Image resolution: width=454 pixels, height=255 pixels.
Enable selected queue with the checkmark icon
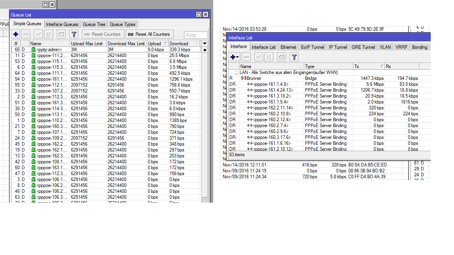pyautogui.click(x=38, y=34)
